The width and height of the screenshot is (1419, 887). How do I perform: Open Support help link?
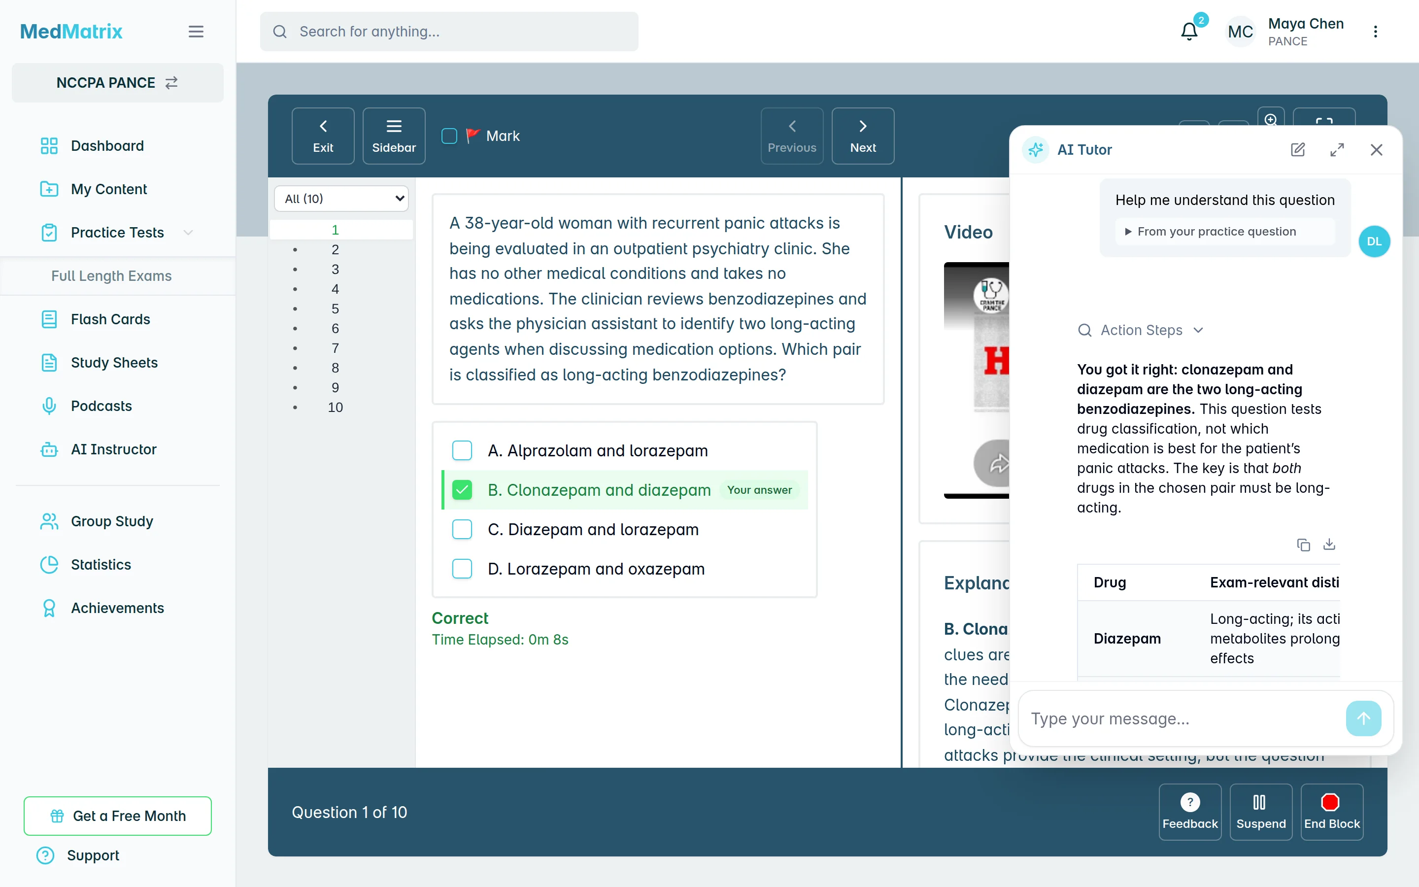93,855
